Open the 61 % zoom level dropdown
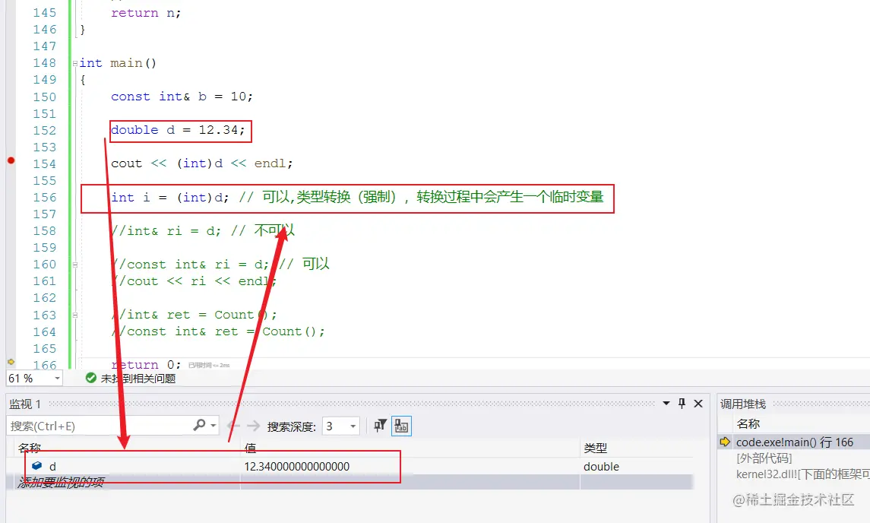Image resolution: width=870 pixels, height=523 pixels. tap(57, 379)
